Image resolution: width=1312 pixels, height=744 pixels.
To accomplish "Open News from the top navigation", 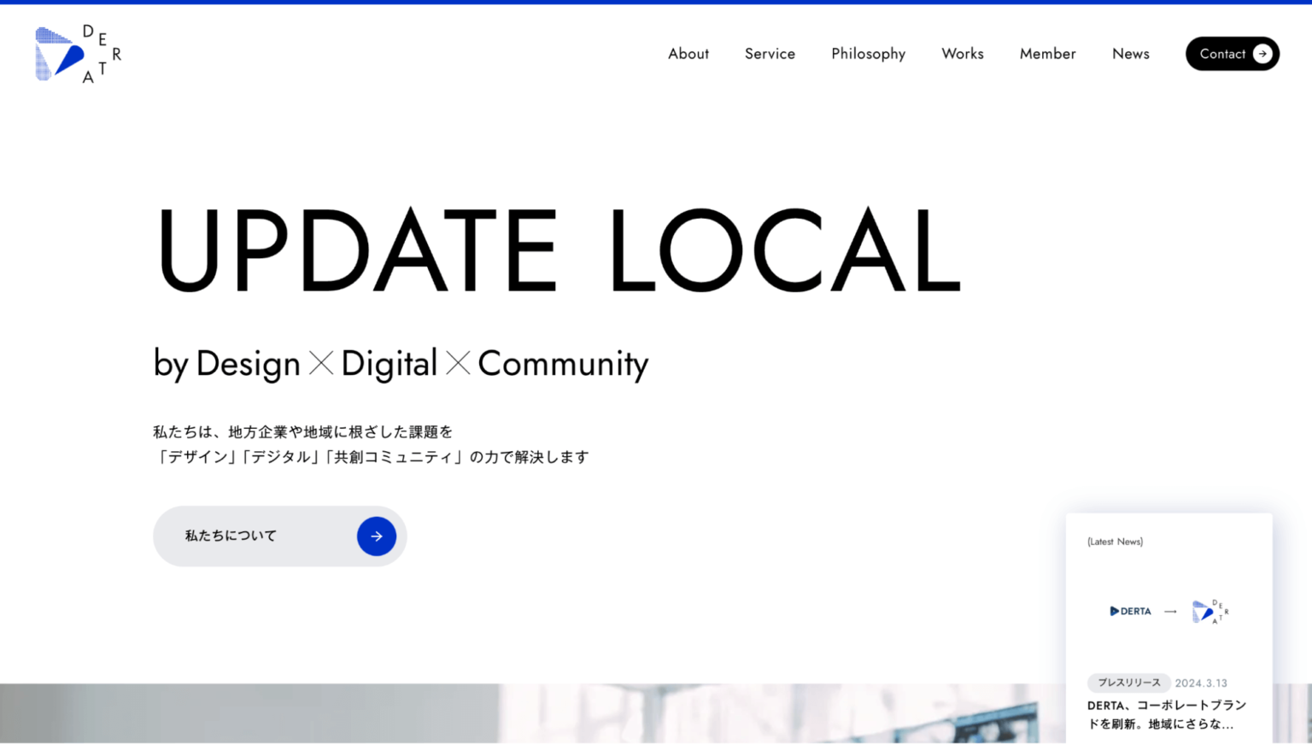I will (x=1130, y=54).
